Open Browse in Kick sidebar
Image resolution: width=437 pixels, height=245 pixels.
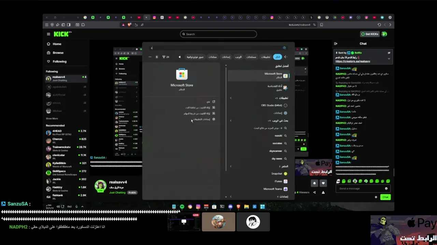(x=55, y=53)
